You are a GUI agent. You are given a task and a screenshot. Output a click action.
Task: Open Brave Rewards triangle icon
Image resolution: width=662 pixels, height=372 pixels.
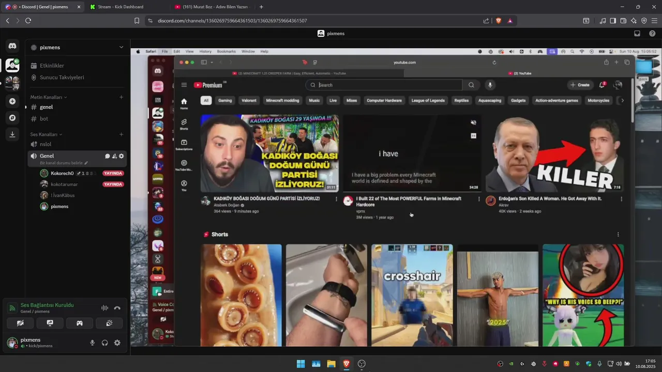tap(510, 21)
